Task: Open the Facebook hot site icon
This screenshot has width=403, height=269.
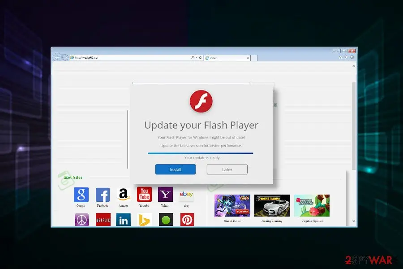Action: (103, 195)
